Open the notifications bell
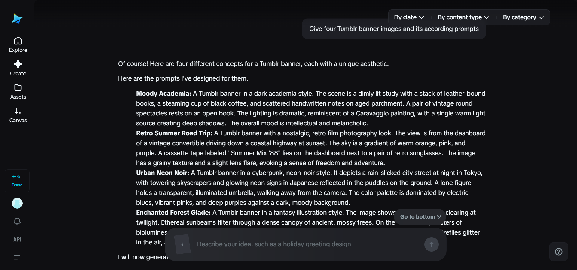Viewport: 577px width, 270px height. pos(17,221)
